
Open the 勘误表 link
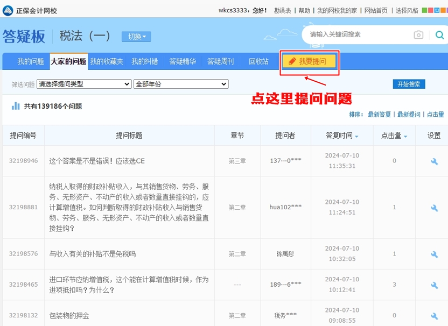point(282,10)
